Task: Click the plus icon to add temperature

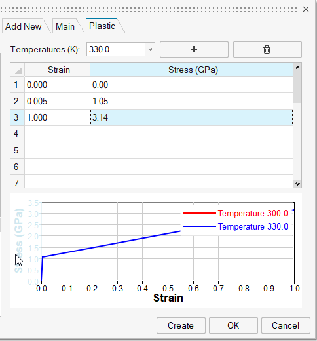Action: [x=194, y=49]
